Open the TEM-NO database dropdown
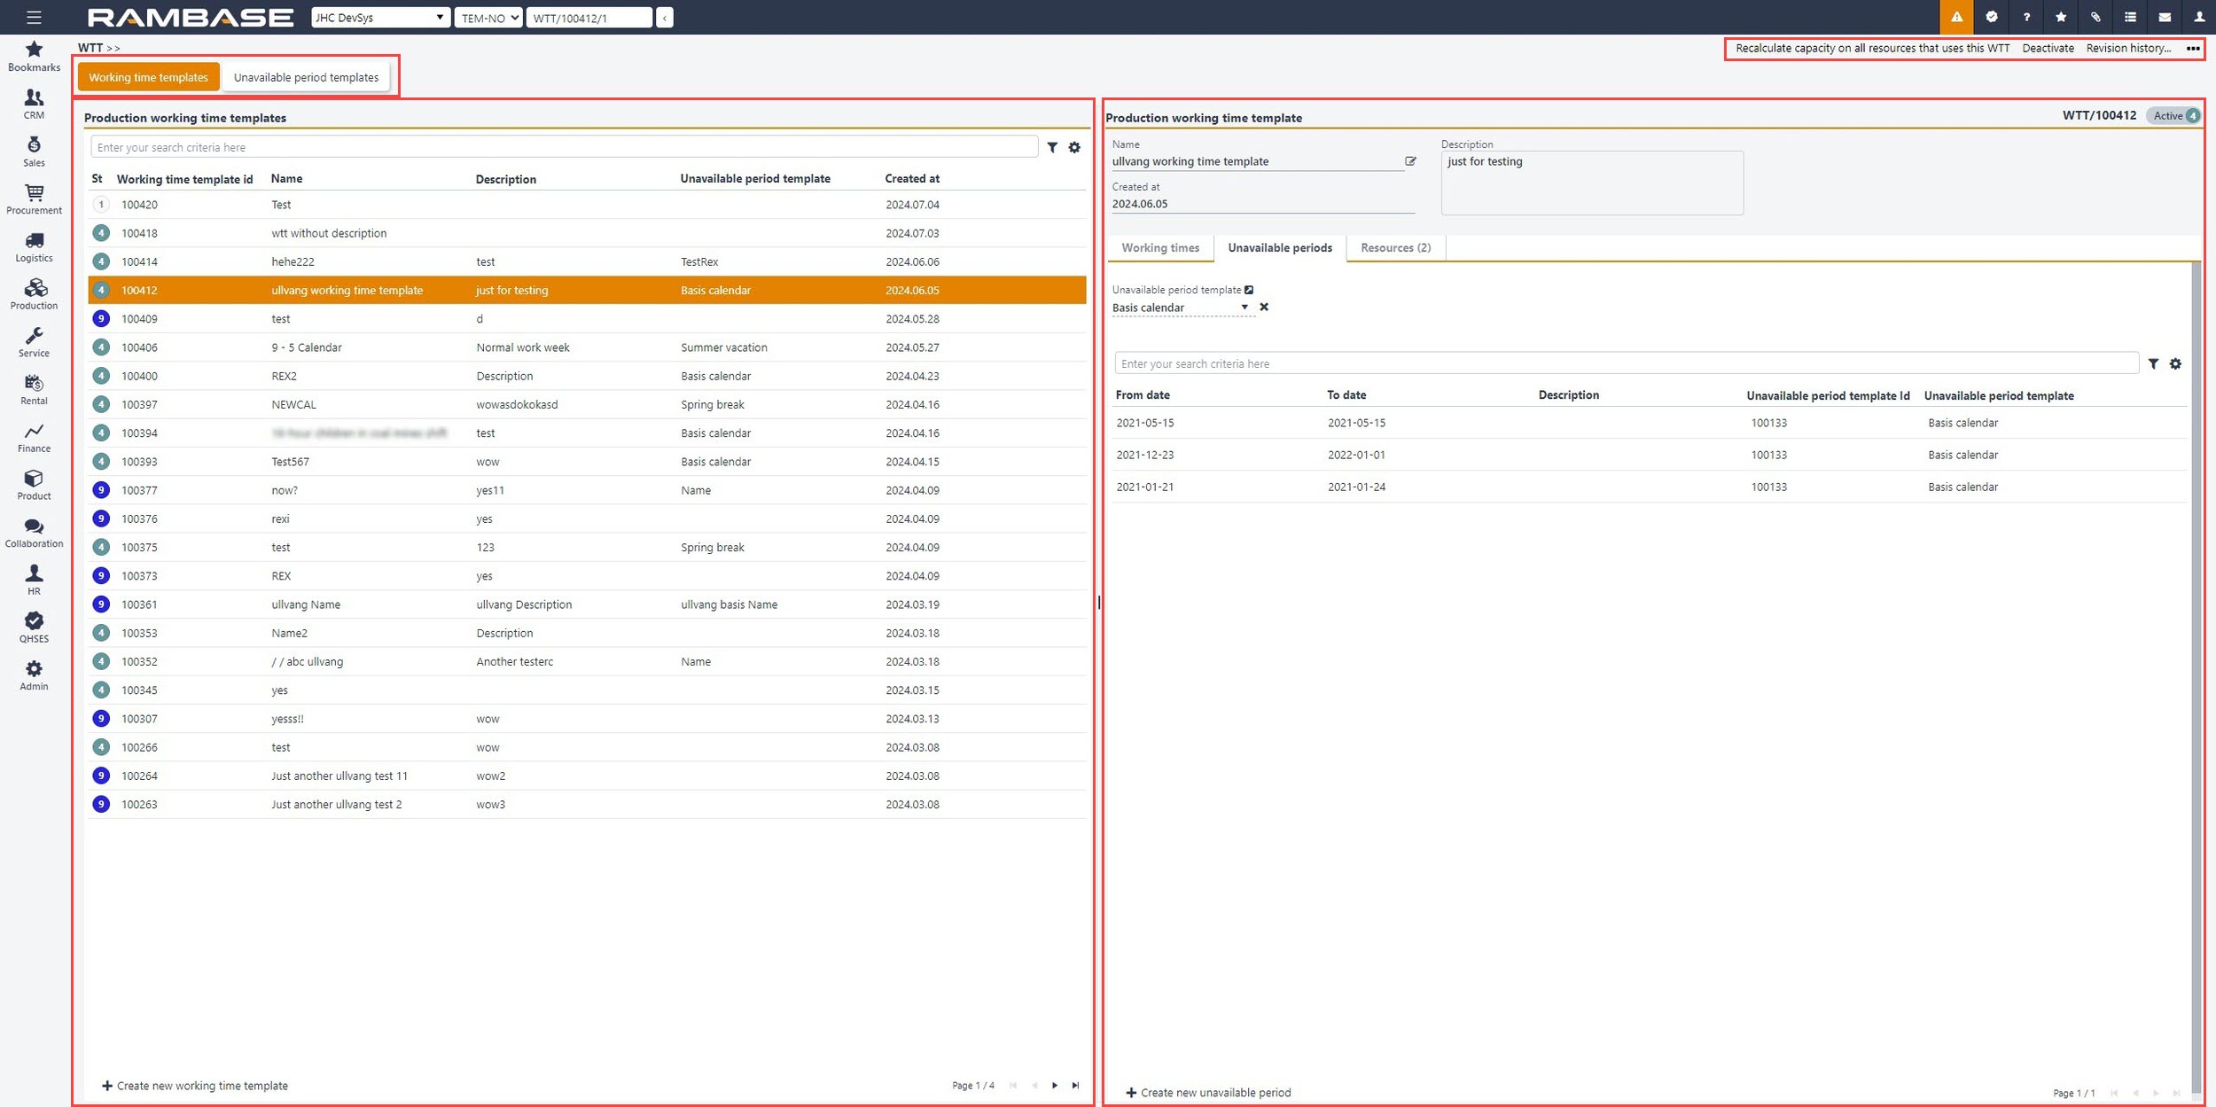 (x=488, y=17)
